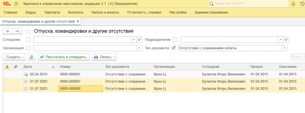This screenshot has width=305, height=113.
Task: Toggle the Сотрудник filter checkbox
Action: pos(28,39)
